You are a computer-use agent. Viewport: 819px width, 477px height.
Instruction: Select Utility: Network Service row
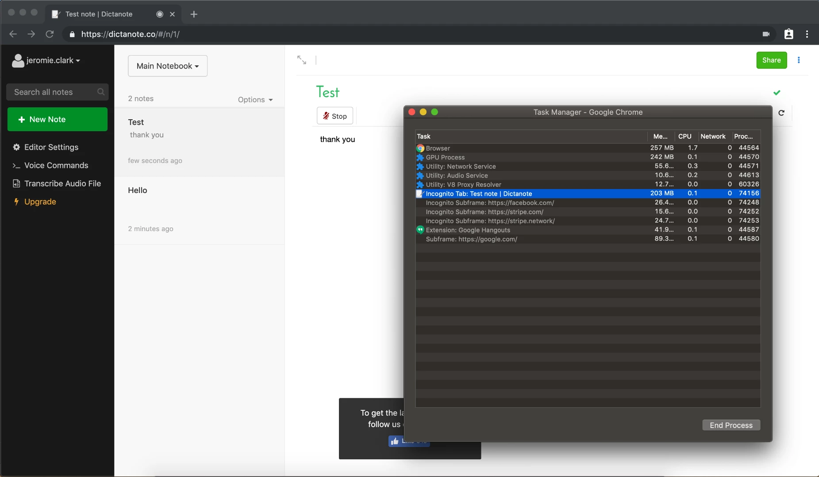(588, 166)
